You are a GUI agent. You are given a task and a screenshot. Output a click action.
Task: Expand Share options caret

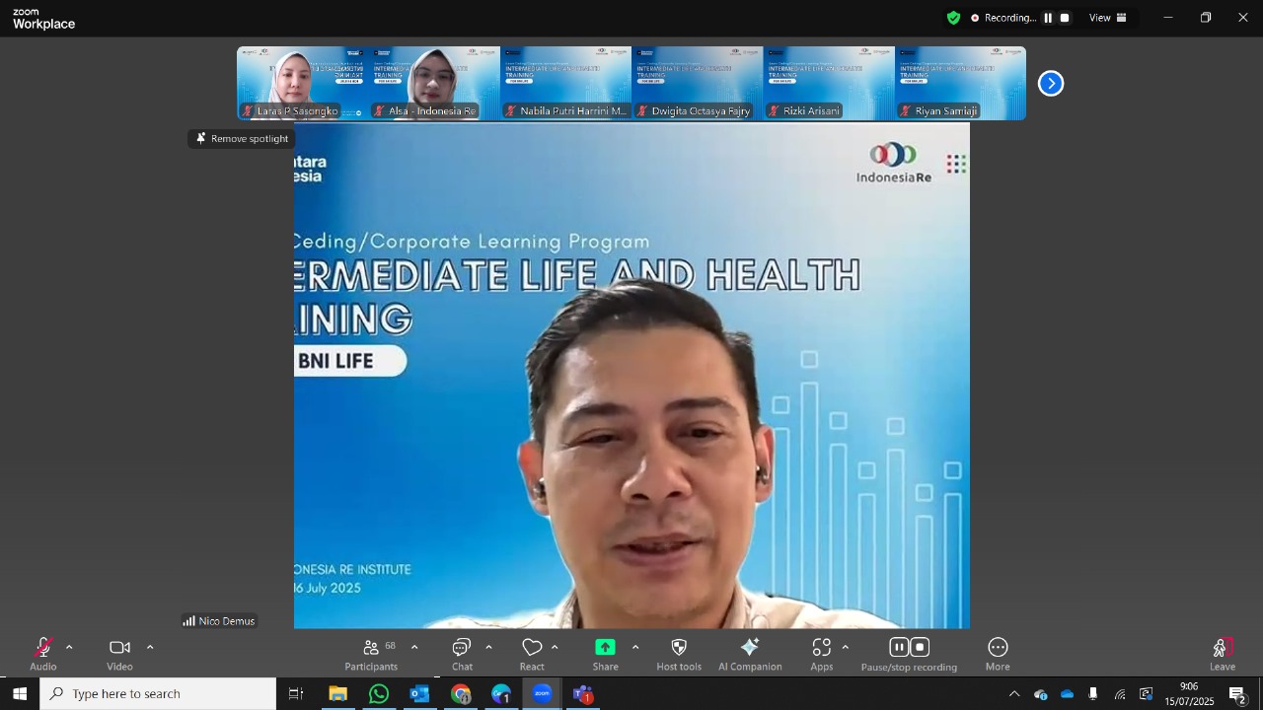[634, 648]
